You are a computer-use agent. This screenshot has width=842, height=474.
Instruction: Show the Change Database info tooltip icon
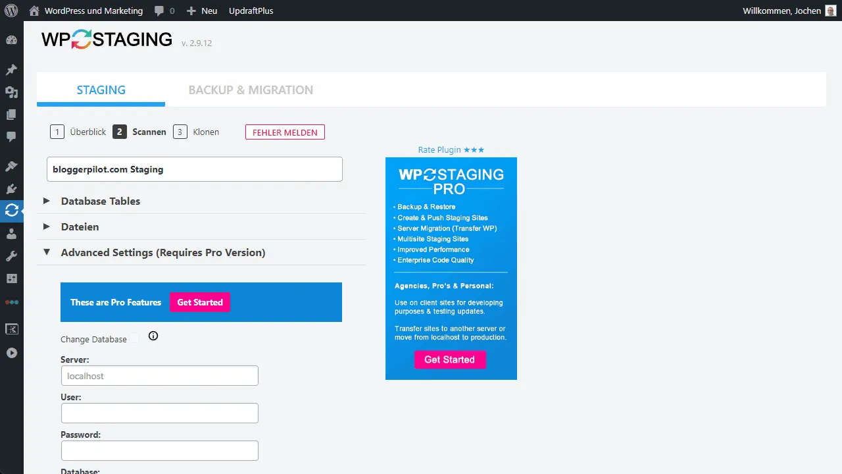pyautogui.click(x=153, y=336)
